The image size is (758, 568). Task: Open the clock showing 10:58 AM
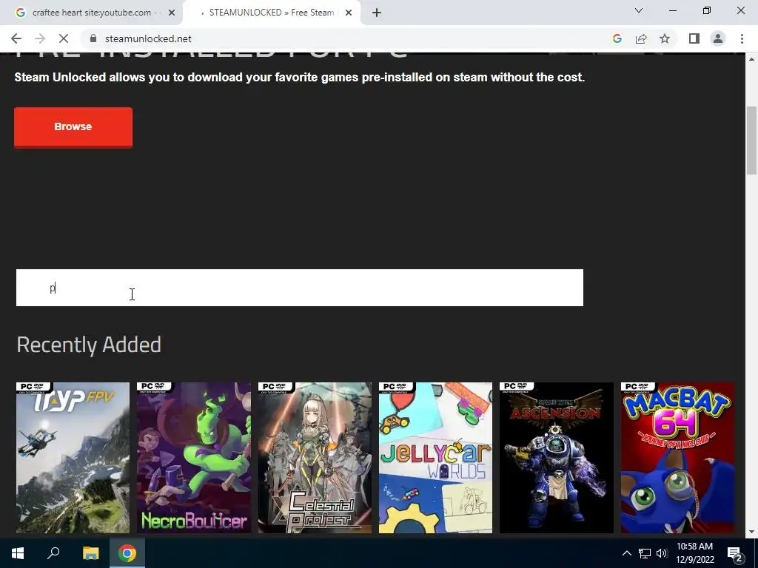(x=694, y=553)
